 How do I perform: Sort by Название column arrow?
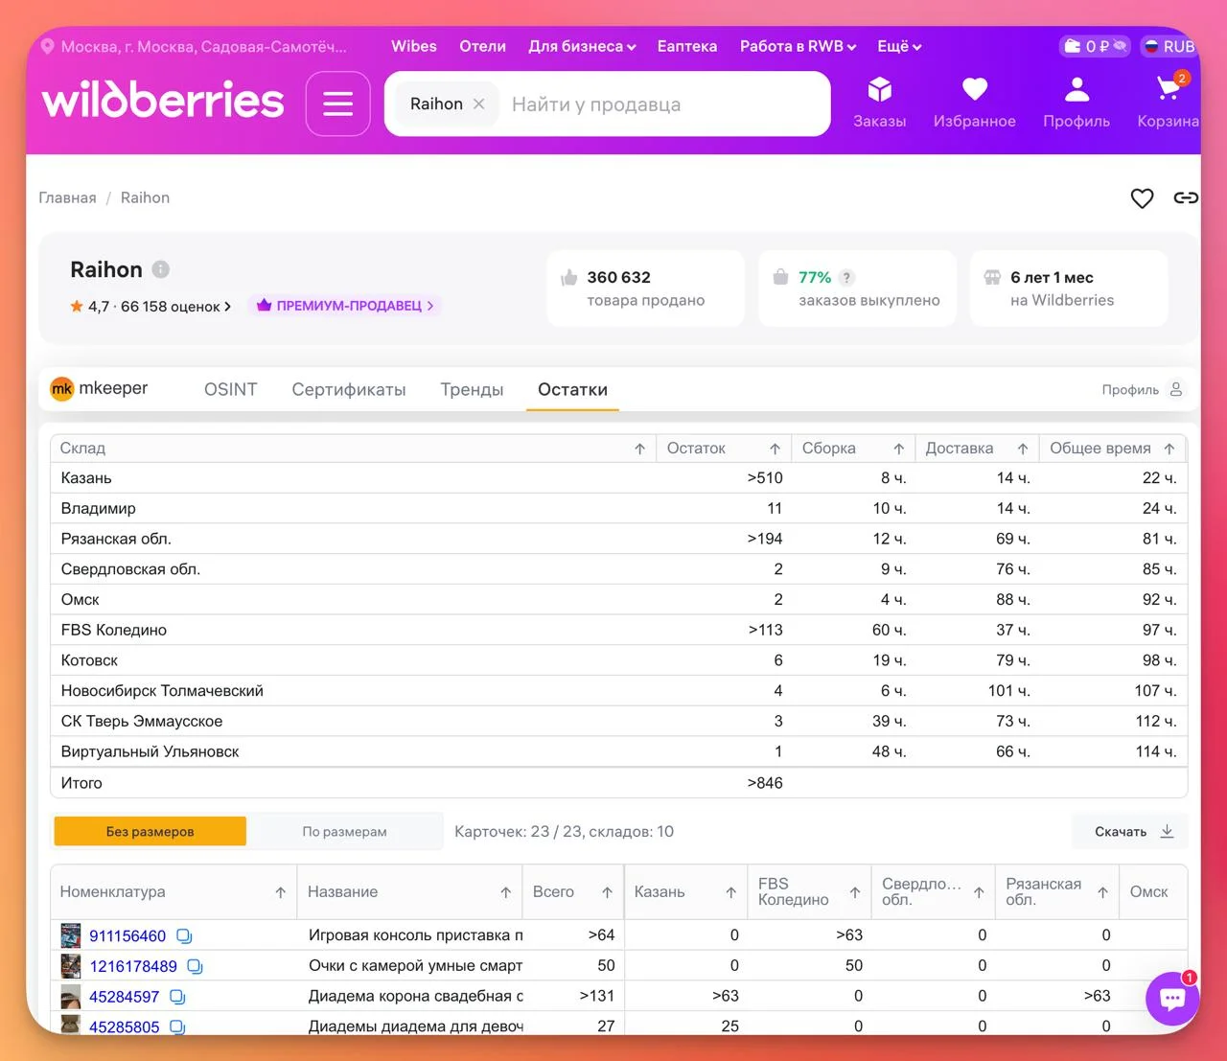tap(505, 892)
